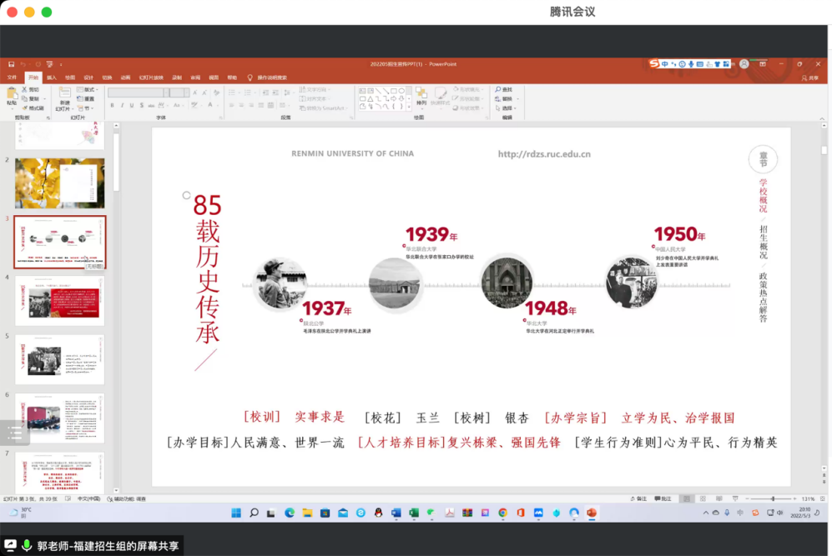Click the language indicator 中文(中国) in status bar
Screen dimensions: 832x556
pos(89,498)
